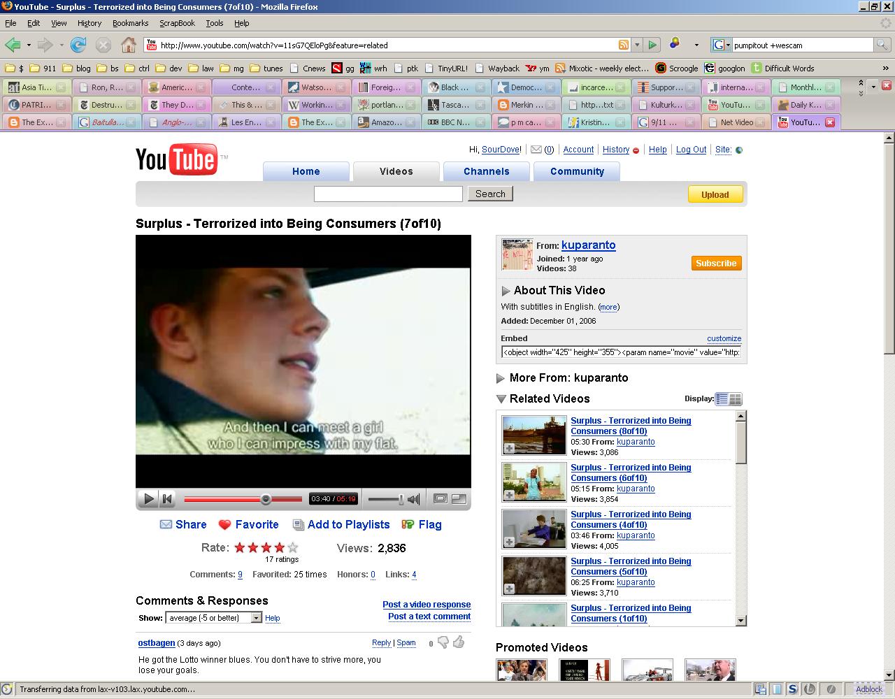Click the Favorite heart icon
Screen dimensions: 895x699
coord(224,525)
